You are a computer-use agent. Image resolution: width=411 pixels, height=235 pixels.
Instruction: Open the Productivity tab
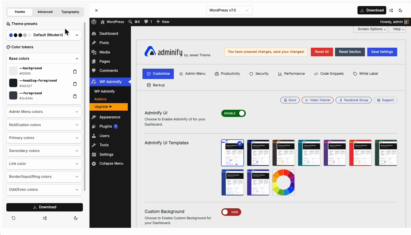pos(227,74)
